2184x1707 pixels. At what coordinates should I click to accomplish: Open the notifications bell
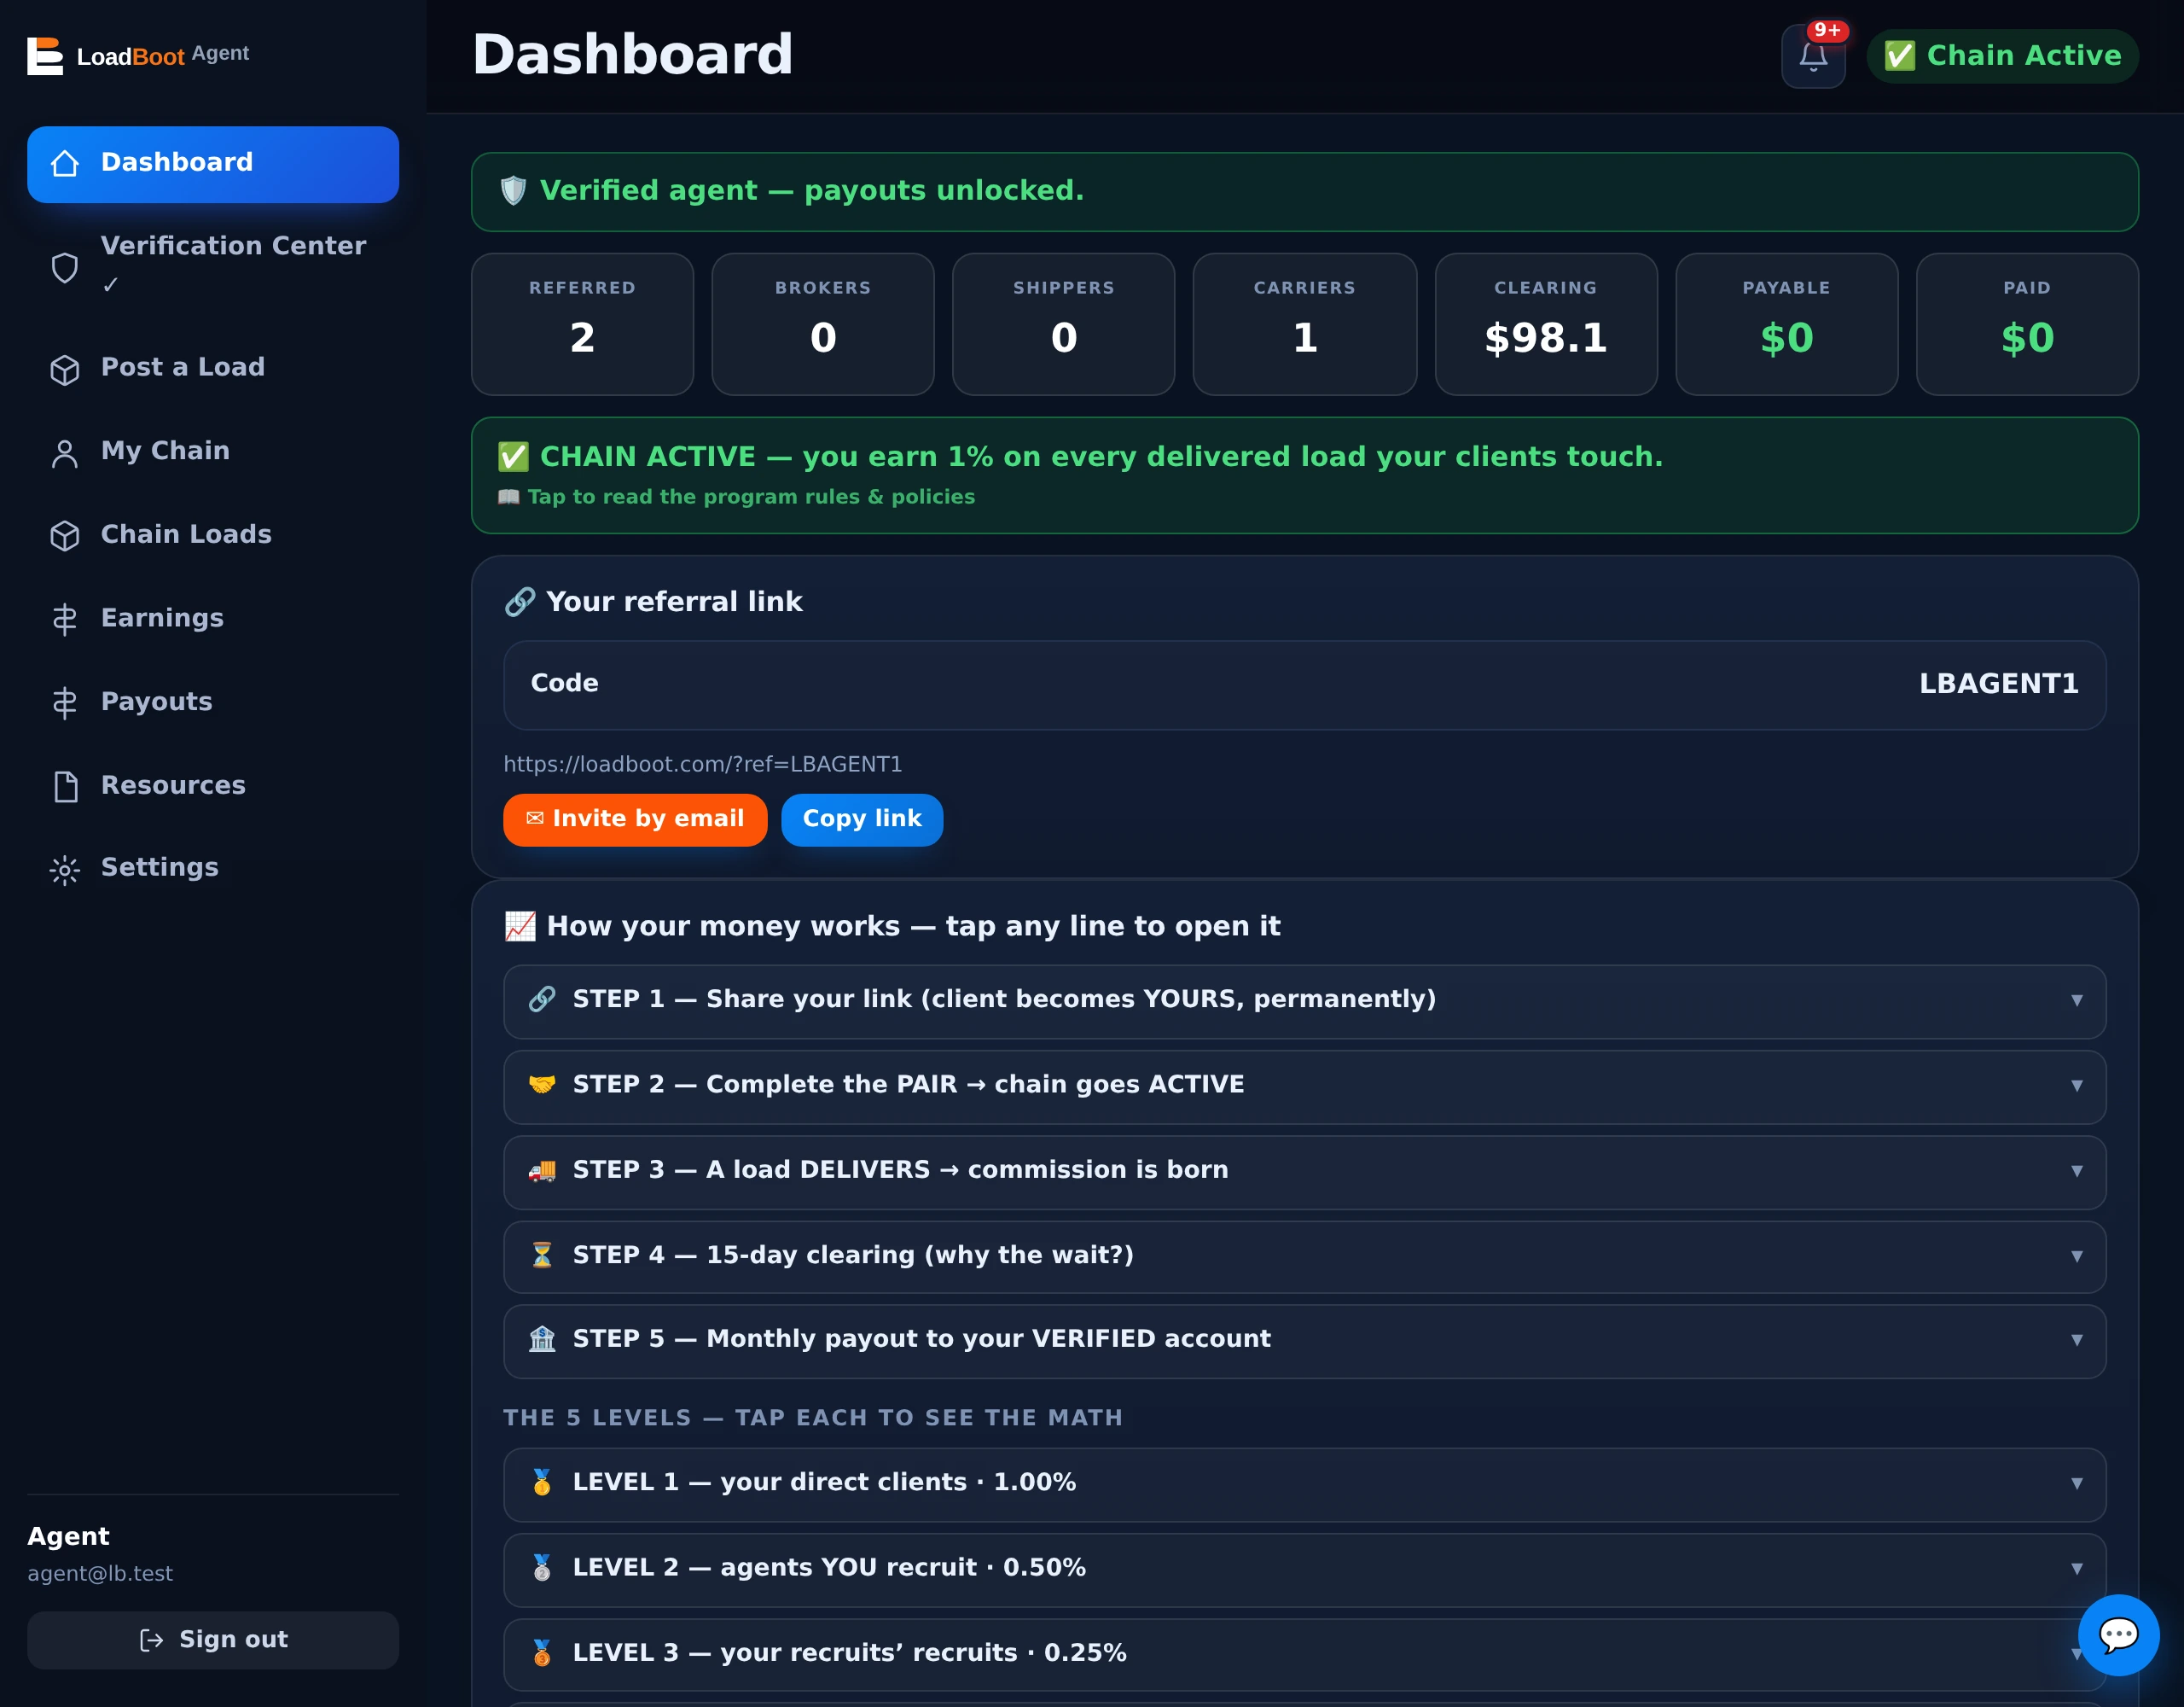(1813, 56)
